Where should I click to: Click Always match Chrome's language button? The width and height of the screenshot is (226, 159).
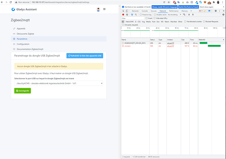[164, 7]
